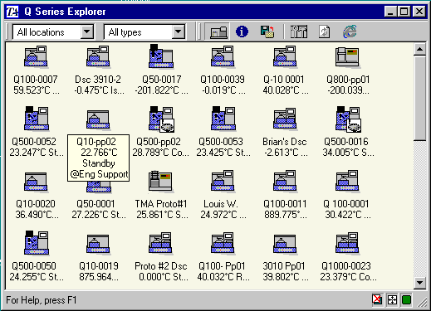Click scrollbar up arrow in instrument list

[420, 50]
